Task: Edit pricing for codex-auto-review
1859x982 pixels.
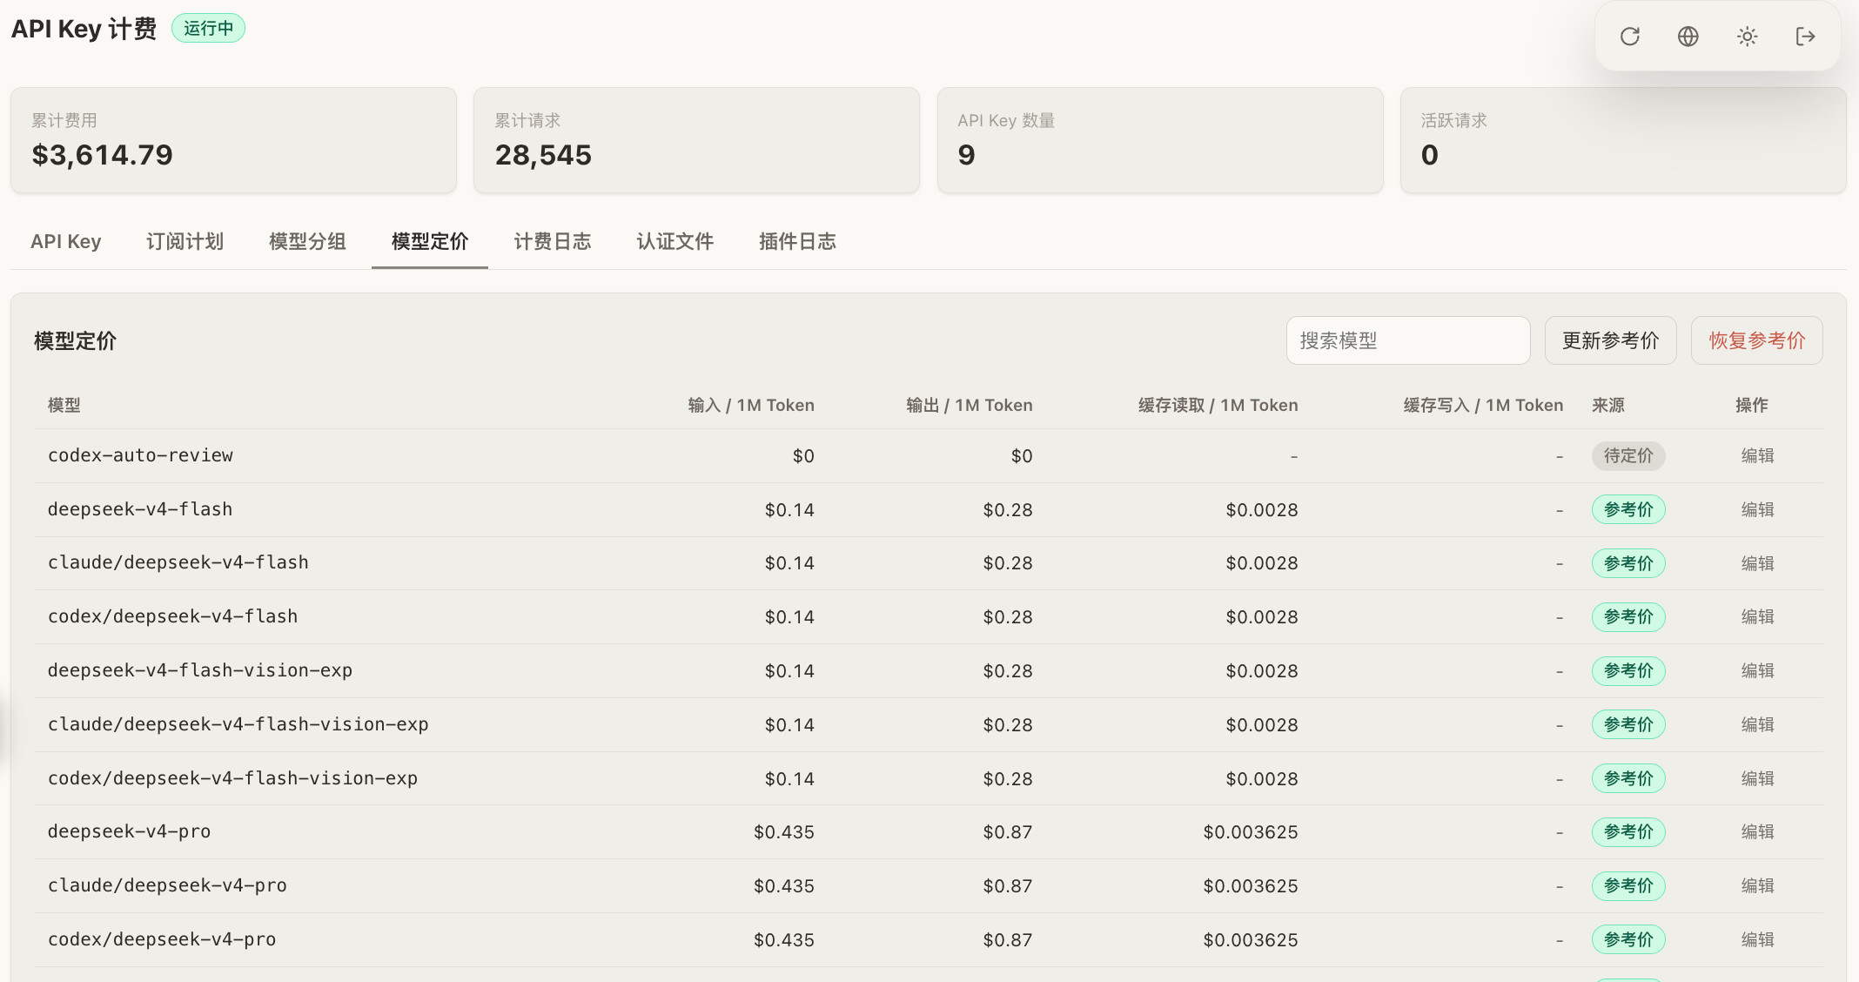Action: (x=1758, y=455)
